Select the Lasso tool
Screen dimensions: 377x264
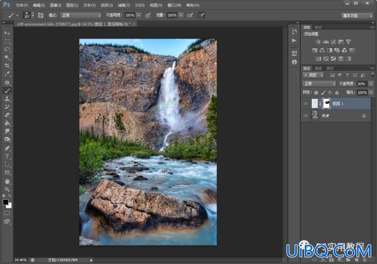click(7, 49)
